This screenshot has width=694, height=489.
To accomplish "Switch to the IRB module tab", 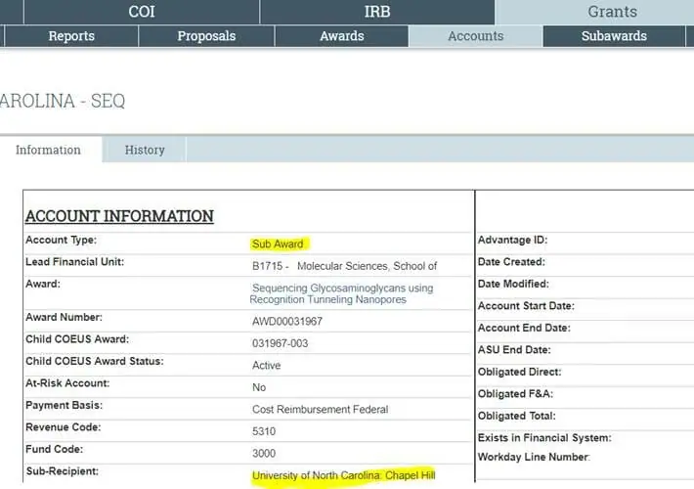I will point(377,12).
